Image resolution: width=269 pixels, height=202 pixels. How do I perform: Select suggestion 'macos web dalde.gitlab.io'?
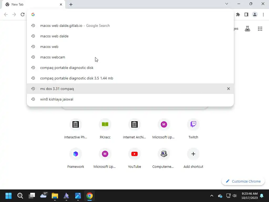(130, 26)
